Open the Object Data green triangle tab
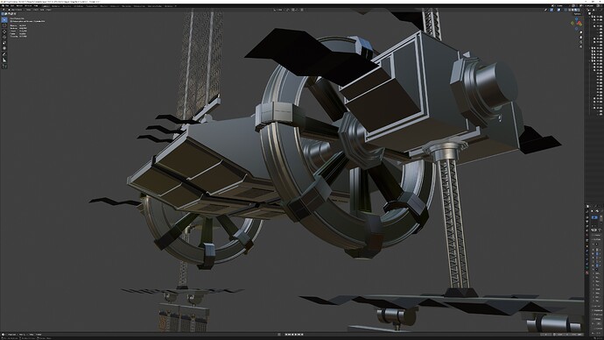This screenshot has width=604, height=340. pyautogui.click(x=587, y=268)
